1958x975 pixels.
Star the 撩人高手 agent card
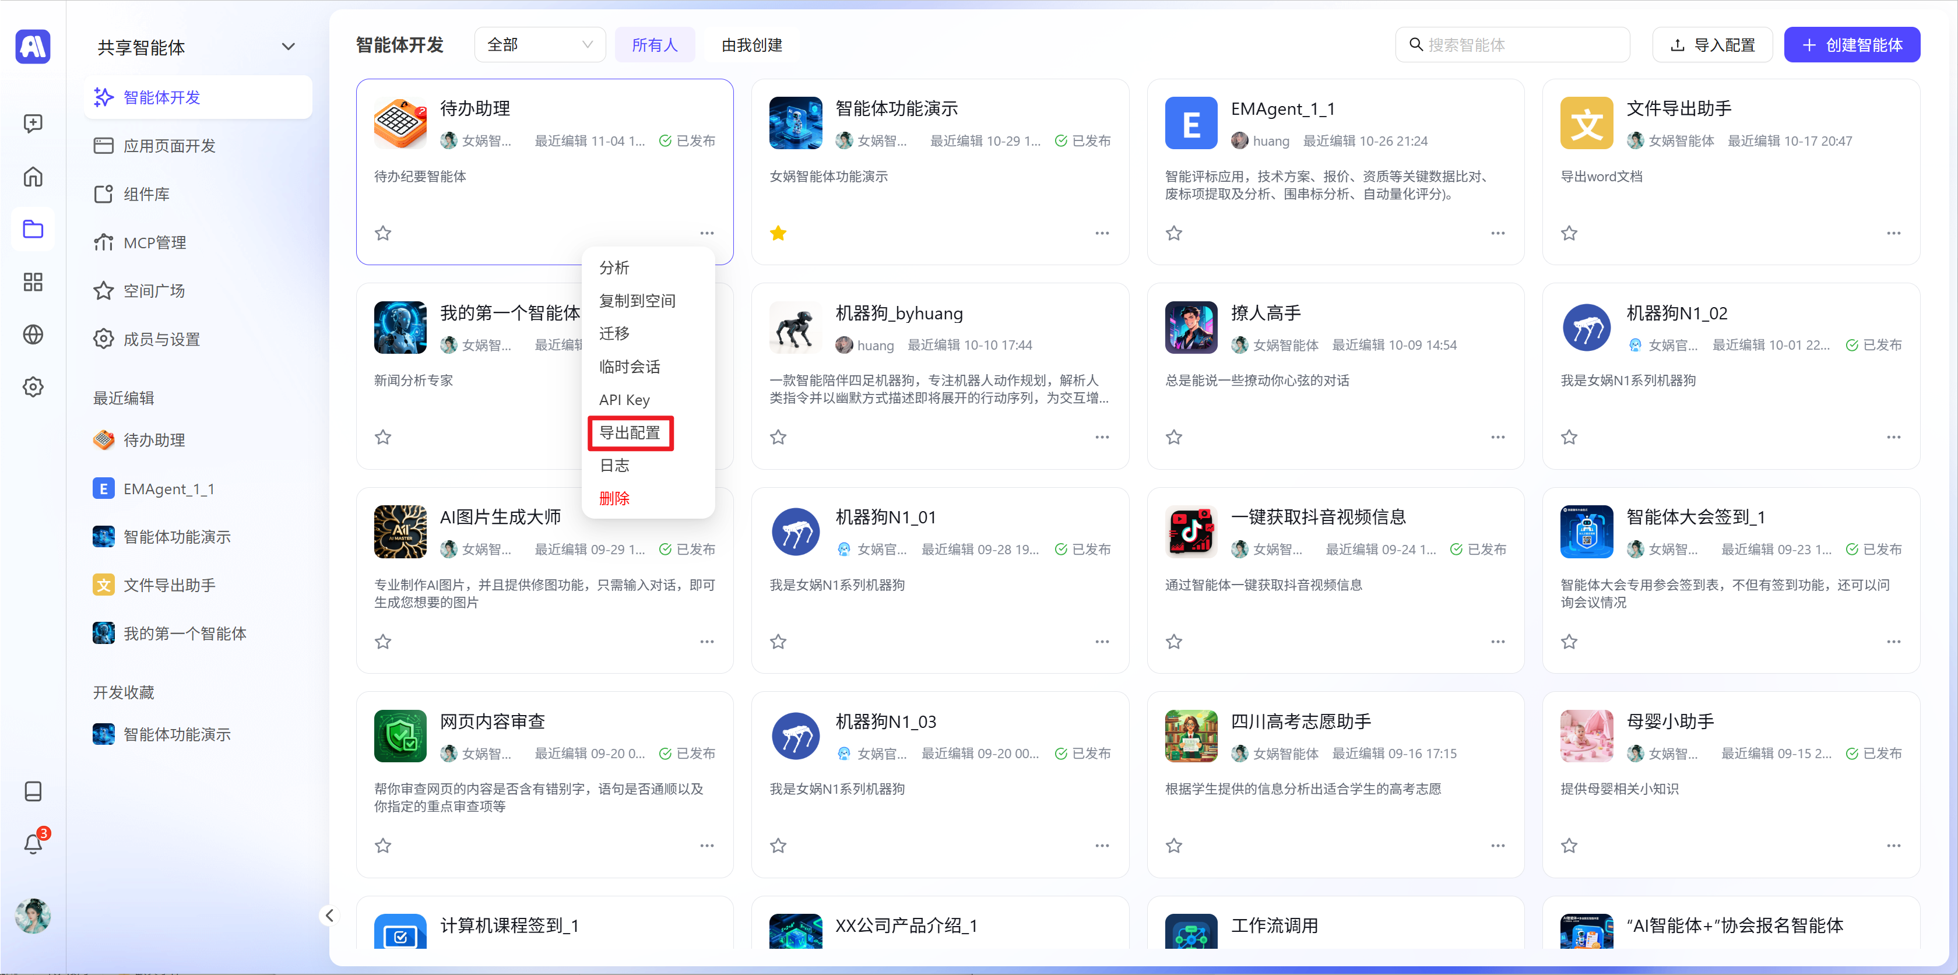click(1173, 437)
